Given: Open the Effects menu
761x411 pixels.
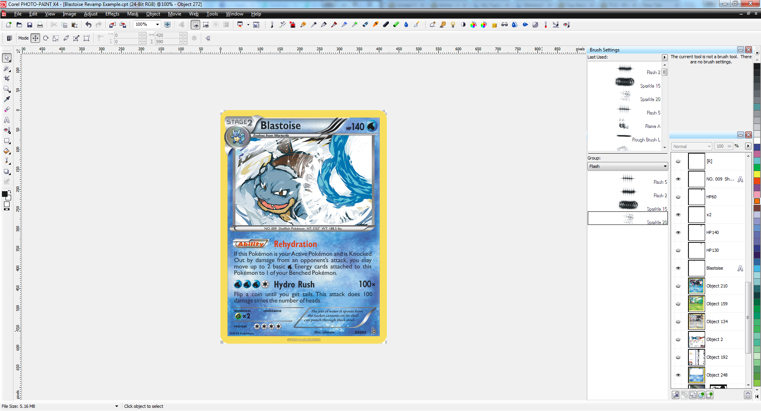Looking at the screenshot, I should [112, 14].
